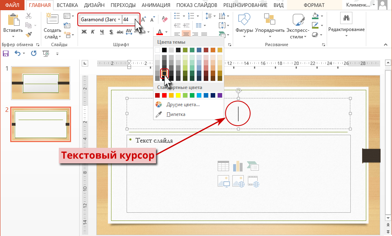The image size is (392, 236).
Task: Open the Упорядочить arrange icon
Action: 269,19
